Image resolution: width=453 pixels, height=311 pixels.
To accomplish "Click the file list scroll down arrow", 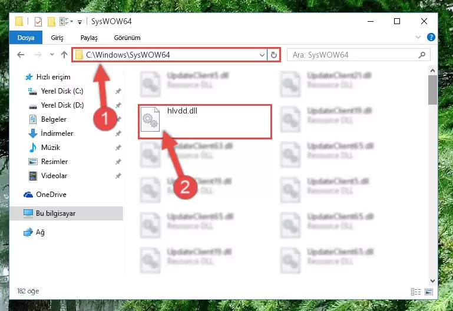I will pyautogui.click(x=432, y=281).
